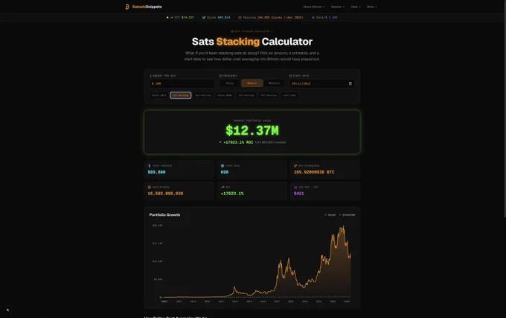Click the Avg Cost per BTC icon

(x=295, y=187)
